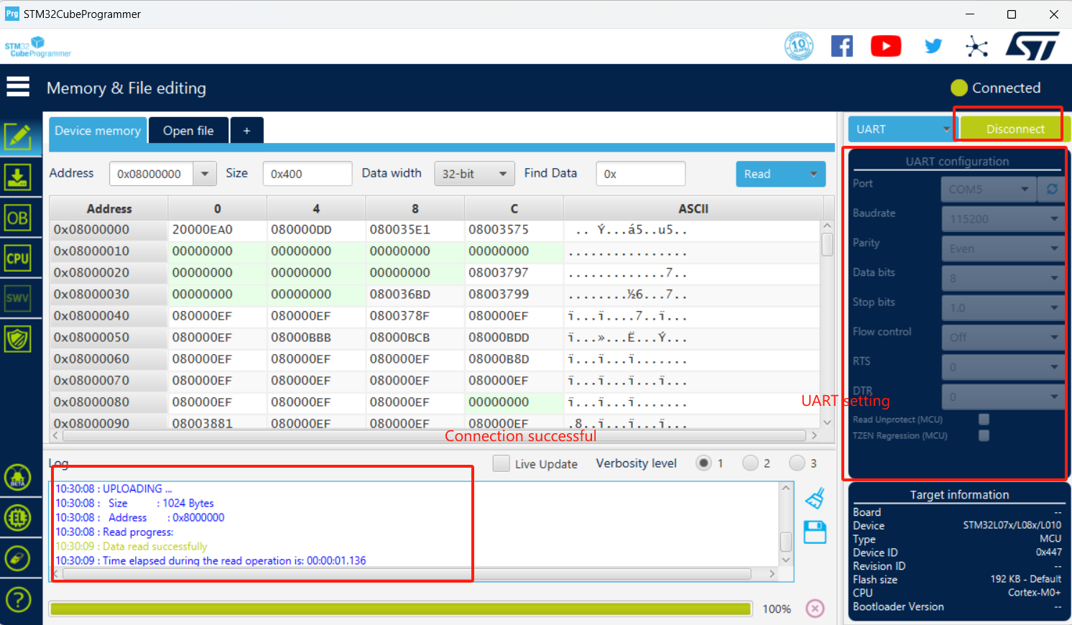
Task: Open ST YouTube channel icon
Action: (x=886, y=46)
